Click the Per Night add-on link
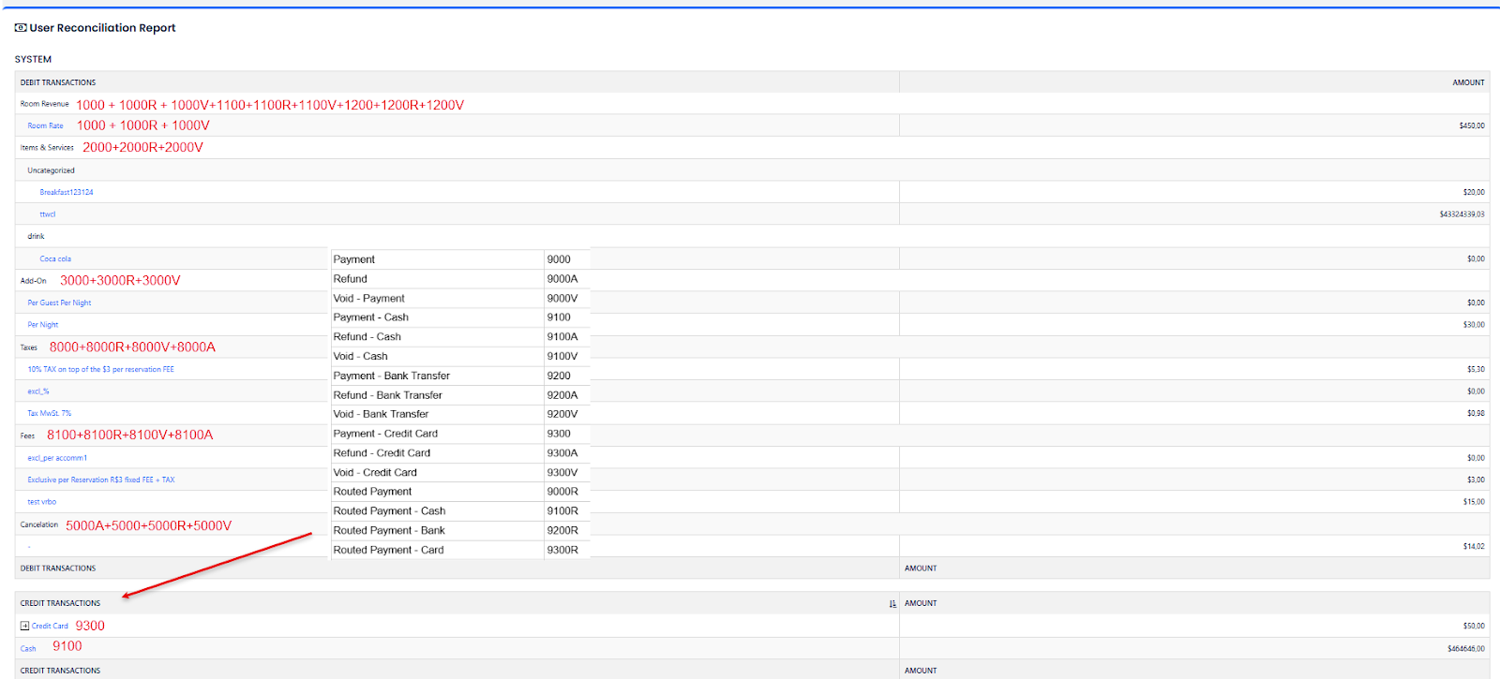The image size is (1500, 679). point(42,325)
